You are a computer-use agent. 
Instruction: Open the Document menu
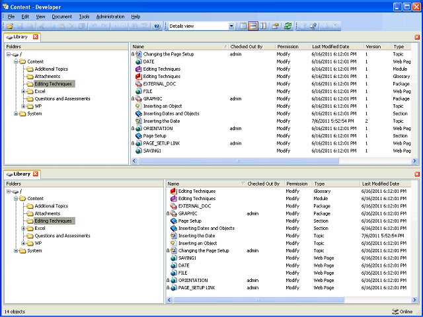(x=61, y=17)
